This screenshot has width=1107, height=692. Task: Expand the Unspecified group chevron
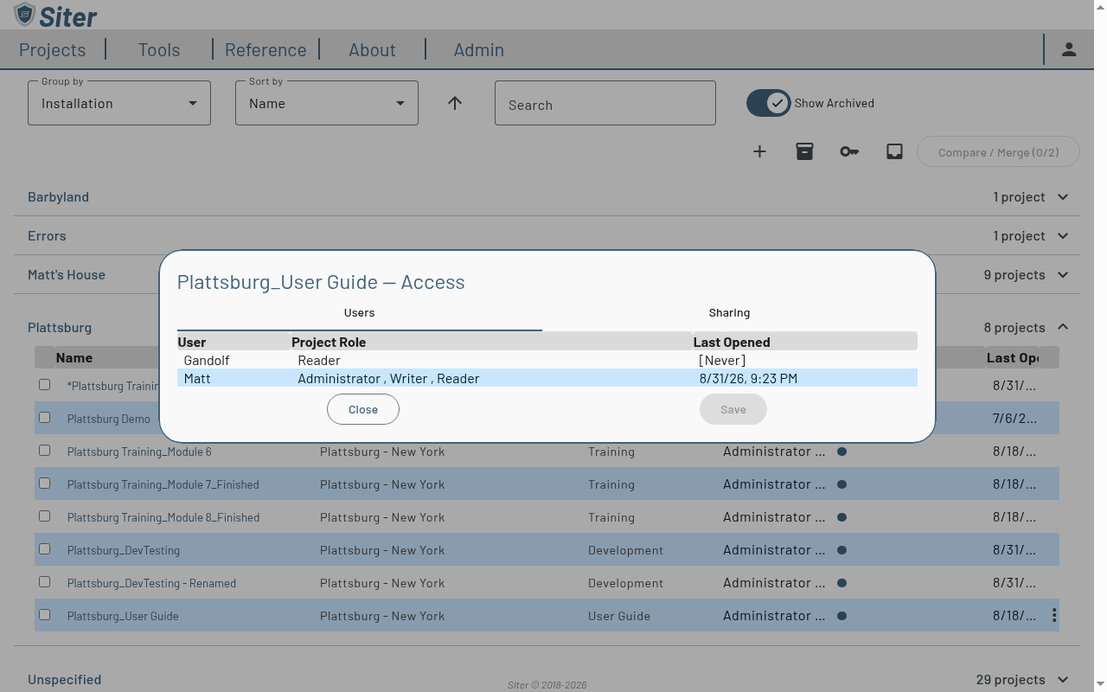[x=1063, y=680]
